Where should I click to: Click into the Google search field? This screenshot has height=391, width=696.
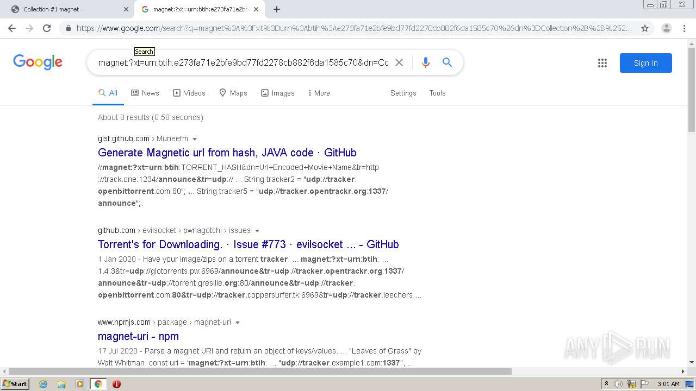click(x=243, y=62)
